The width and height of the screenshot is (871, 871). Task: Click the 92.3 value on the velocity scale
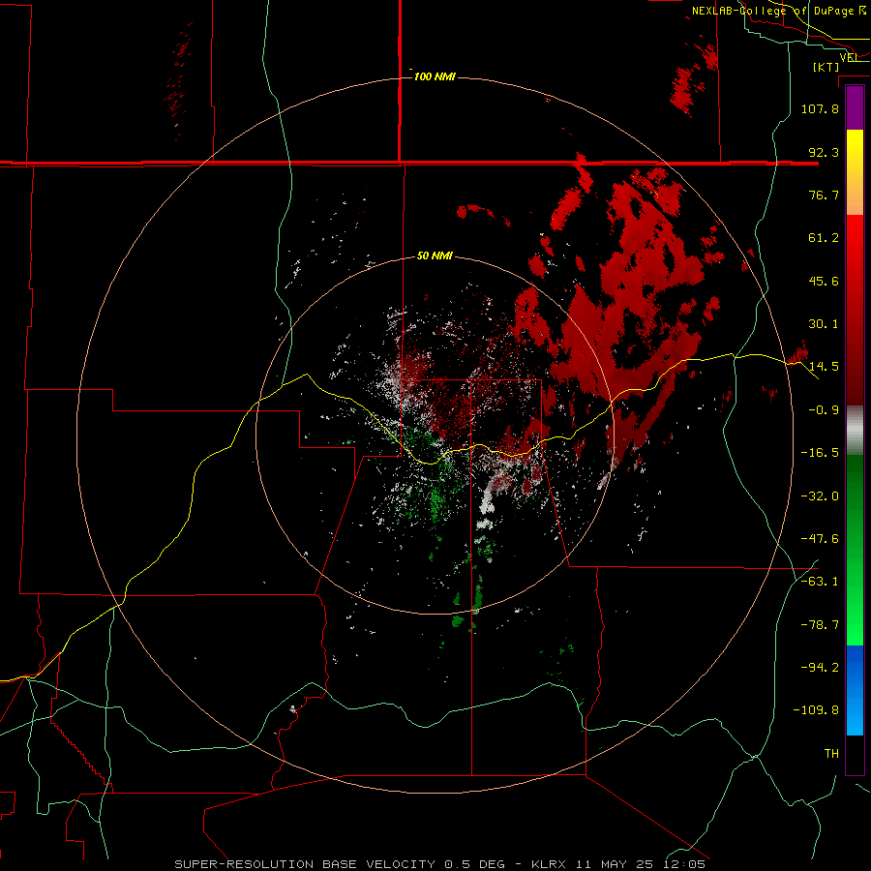(824, 152)
